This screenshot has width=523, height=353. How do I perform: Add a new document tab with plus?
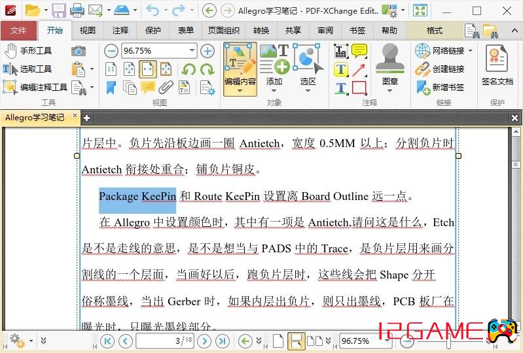click(86, 118)
